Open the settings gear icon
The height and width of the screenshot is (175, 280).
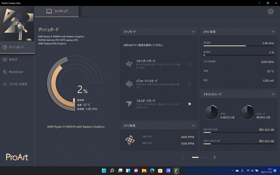point(270,12)
